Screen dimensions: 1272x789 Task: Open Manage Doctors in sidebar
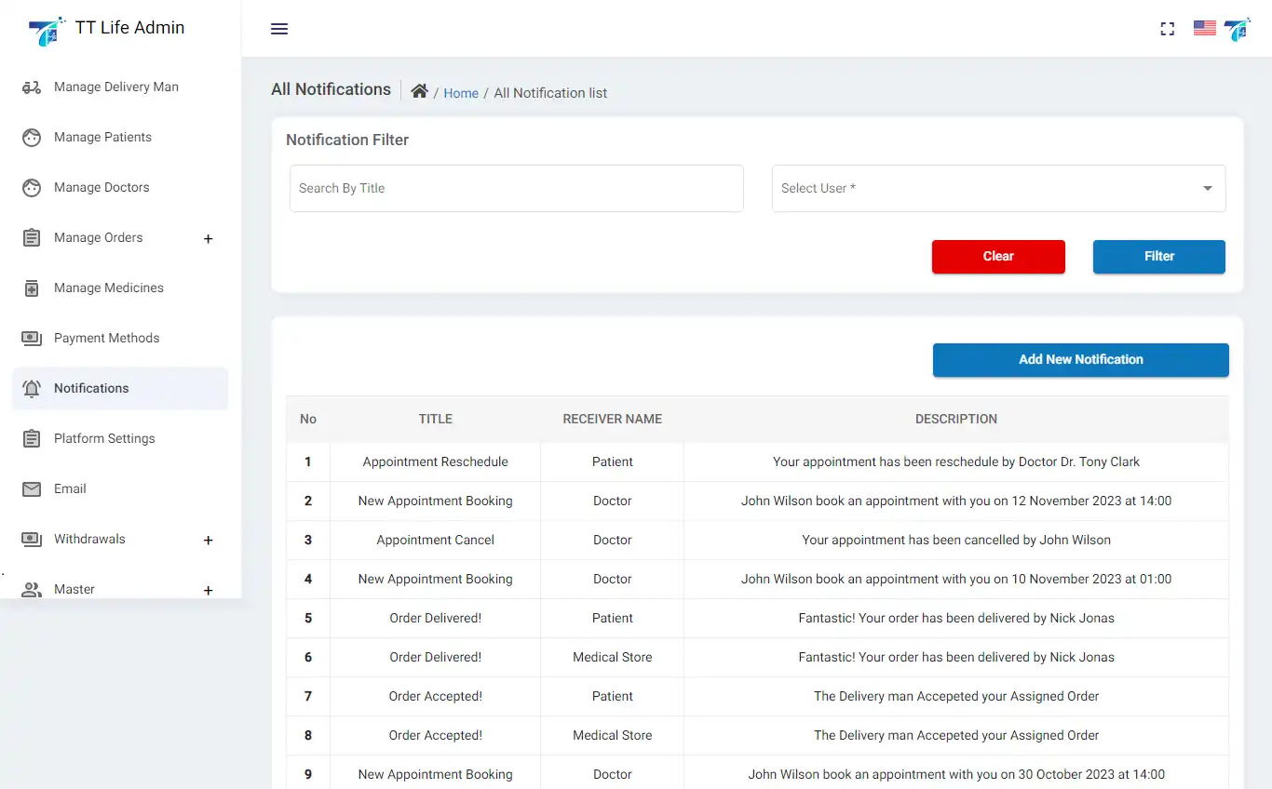pos(101,188)
